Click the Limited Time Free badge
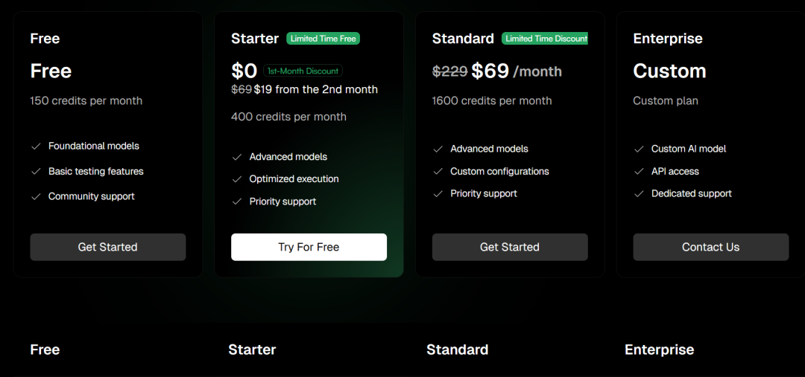Viewport: 805px width, 377px height. (323, 39)
